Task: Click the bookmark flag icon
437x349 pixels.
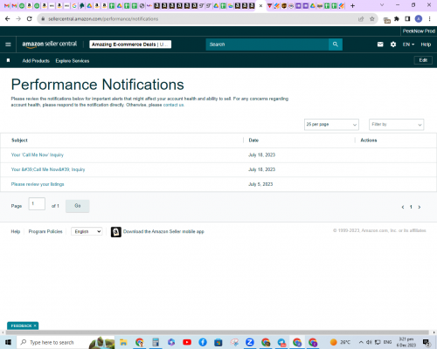Action: pos(8,60)
